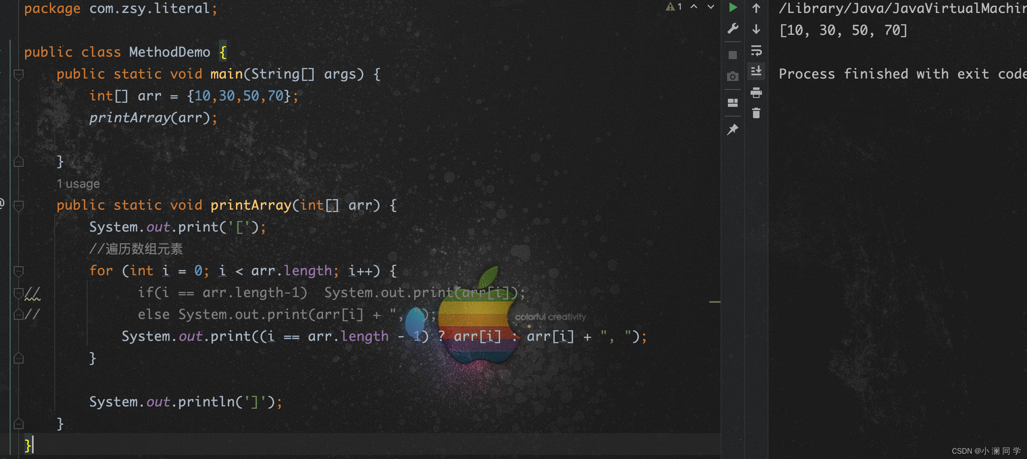Collapse the printArray method using its fold marker
The width and height of the screenshot is (1027, 459).
(x=19, y=206)
